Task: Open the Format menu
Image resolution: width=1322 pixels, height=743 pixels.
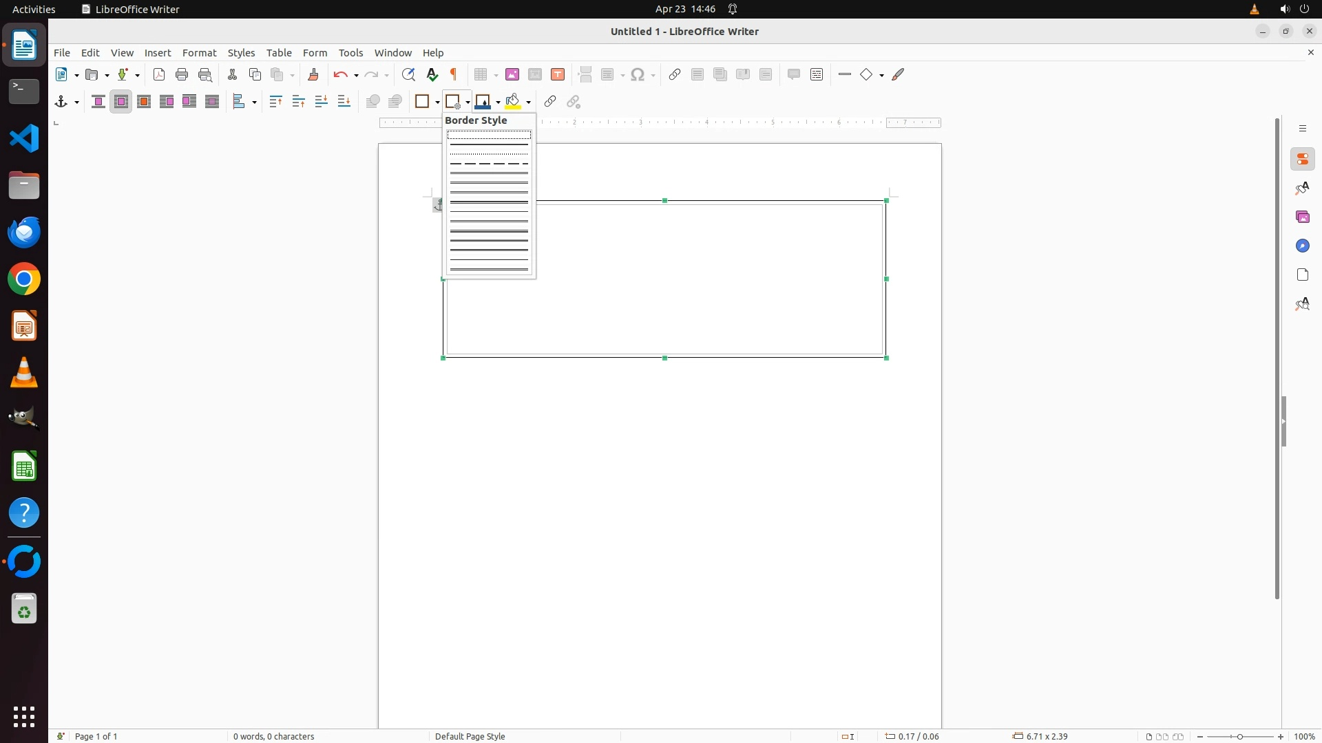Action: [199, 53]
